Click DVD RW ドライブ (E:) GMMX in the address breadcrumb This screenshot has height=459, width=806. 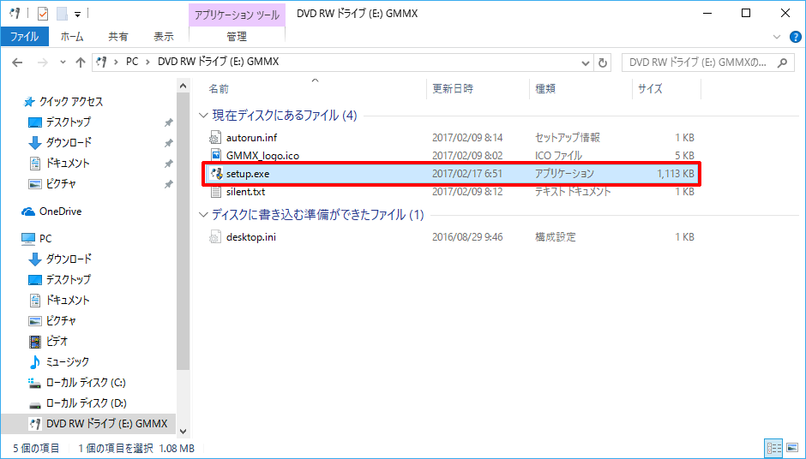click(218, 62)
